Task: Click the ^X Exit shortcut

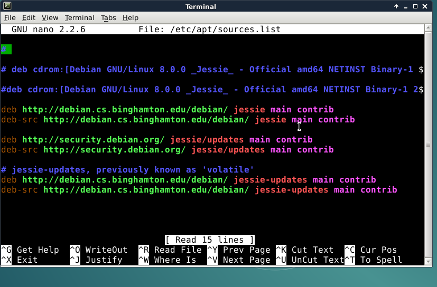Action: [20, 260]
